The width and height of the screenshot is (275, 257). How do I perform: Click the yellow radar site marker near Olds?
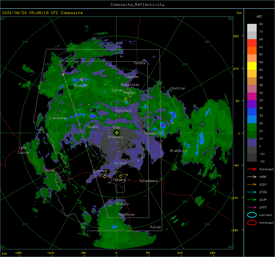117,133
